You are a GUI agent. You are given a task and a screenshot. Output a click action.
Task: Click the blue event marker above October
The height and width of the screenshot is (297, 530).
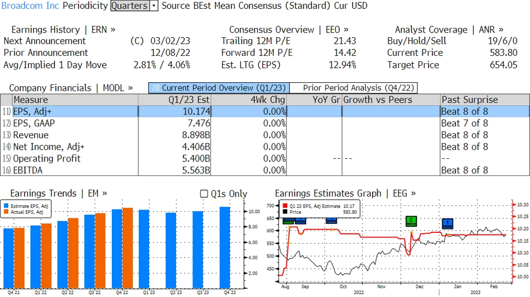pyautogui.click(x=331, y=221)
